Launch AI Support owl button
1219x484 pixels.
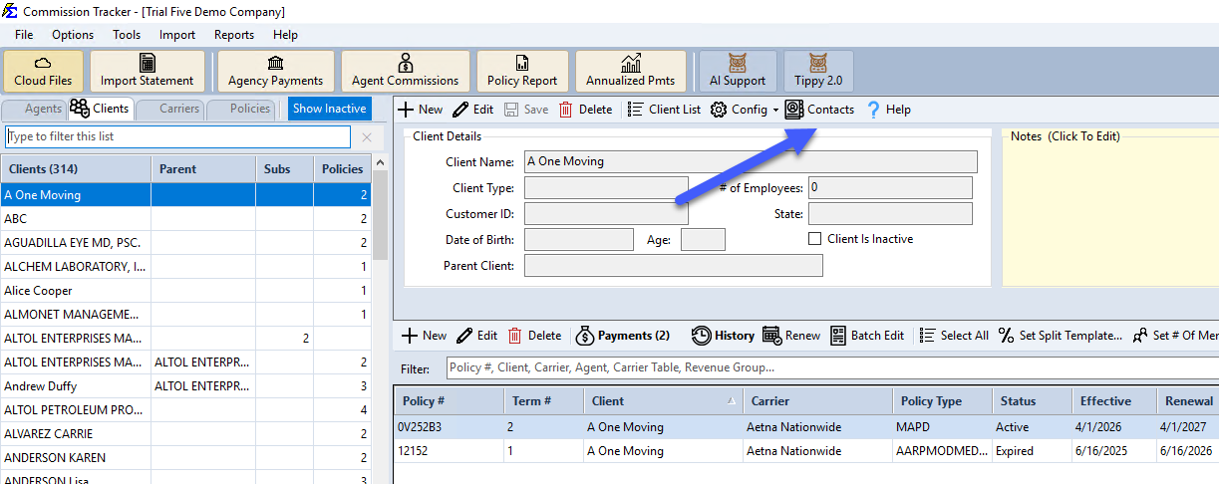point(738,71)
